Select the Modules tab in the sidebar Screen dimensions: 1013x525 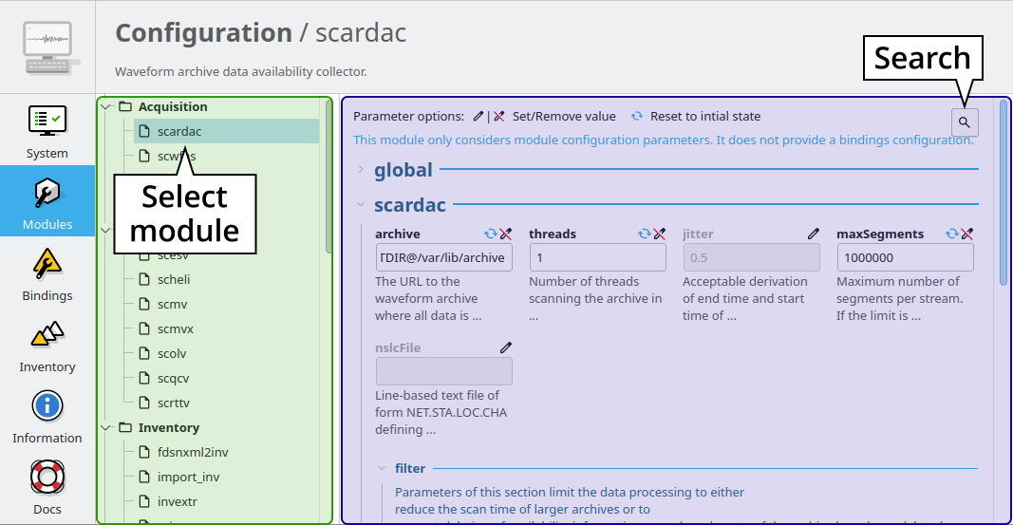[x=47, y=201]
